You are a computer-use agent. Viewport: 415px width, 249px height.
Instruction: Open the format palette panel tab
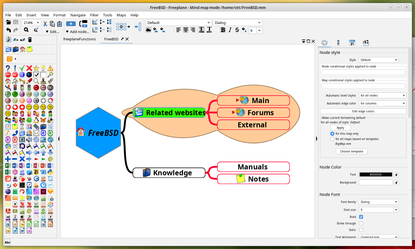coord(324,43)
